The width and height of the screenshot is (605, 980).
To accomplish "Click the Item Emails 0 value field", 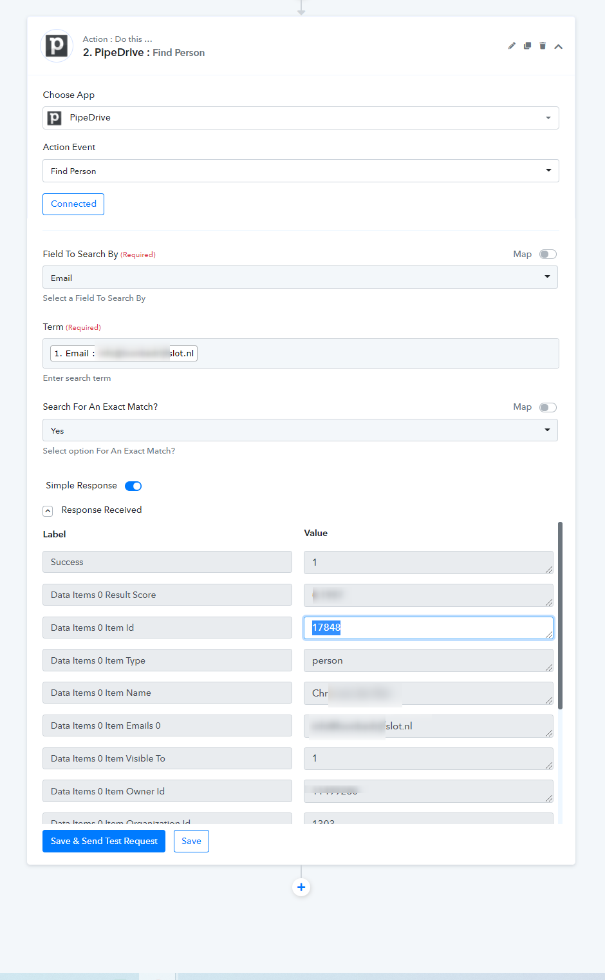I will (429, 726).
